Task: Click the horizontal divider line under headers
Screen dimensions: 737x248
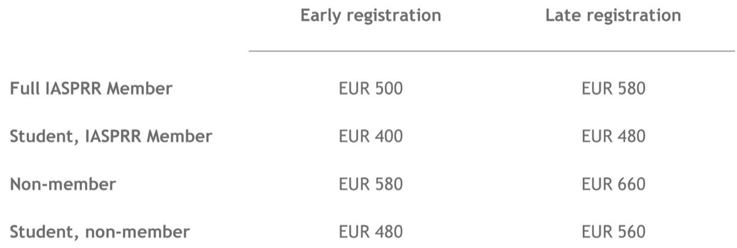Action: pyautogui.click(x=491, y=51)
